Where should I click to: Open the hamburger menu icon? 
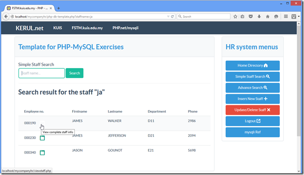tap(286, 17)
